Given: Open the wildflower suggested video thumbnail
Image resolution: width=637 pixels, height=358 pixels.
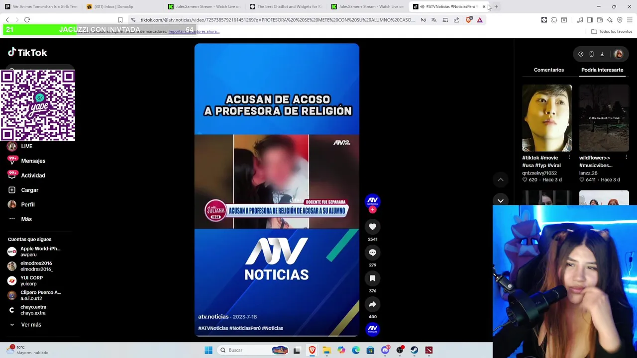Looking at the screenshot, I should pyautogui.click(x=604, y=118).
